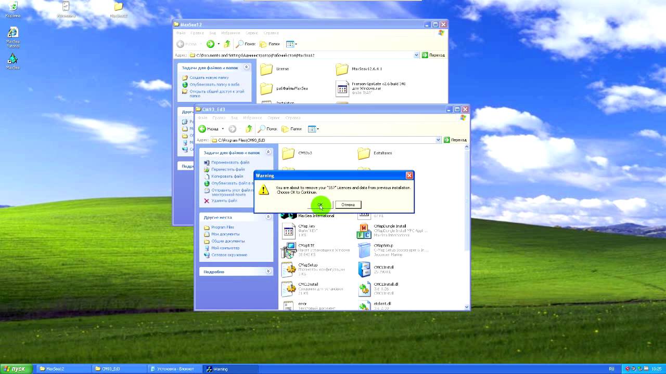Click Переместить файл (move file) link
Viewport: 666px width, 374px height.
[x=228, y=169]
